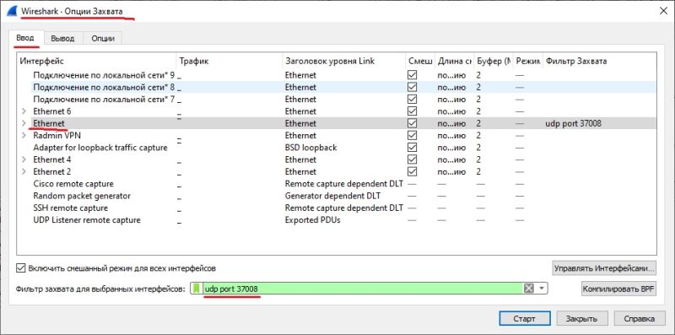Toggle promiscuous checkbox for Ethernet 6
The width and height of the screenshot is (675, 335).
click(x=413, y=111)
